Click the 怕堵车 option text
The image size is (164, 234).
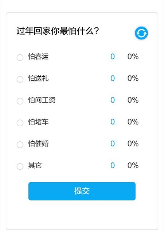[38, 122]
